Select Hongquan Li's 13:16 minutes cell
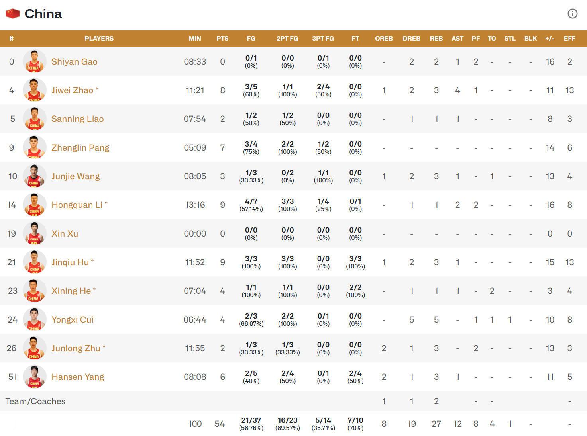The height and width of the screenshot is (436, 587). [195, 205]
